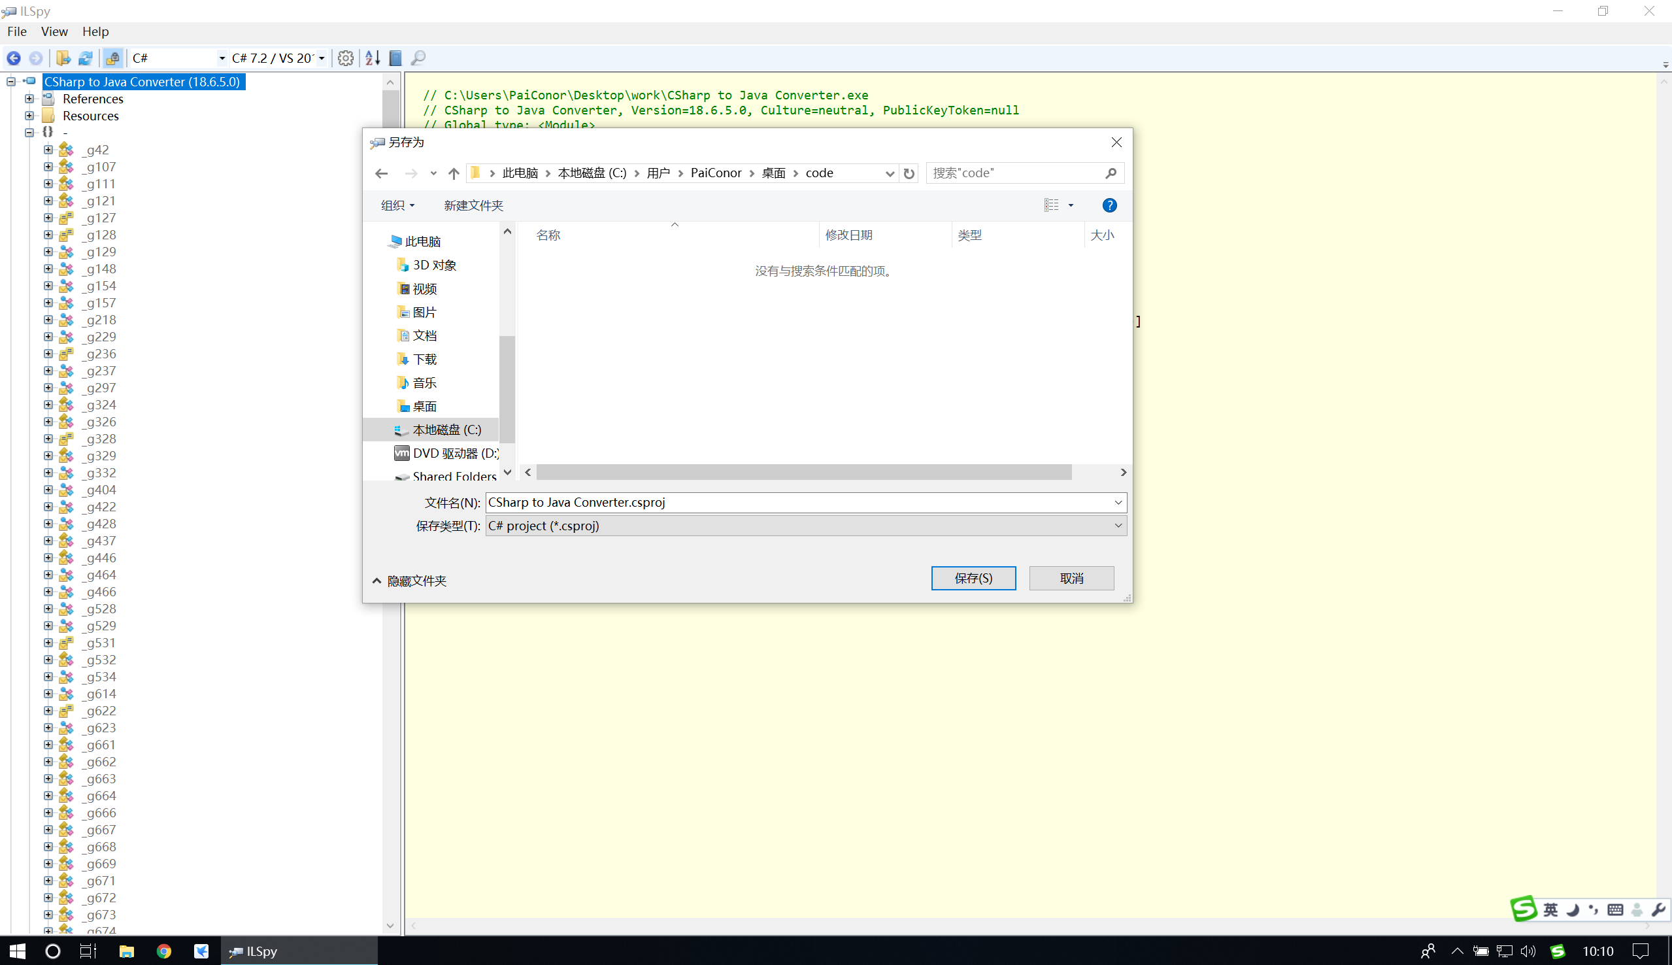Open Chrome from the taskbar
This screenshot has width=1672, height=965.
[163, 951]
